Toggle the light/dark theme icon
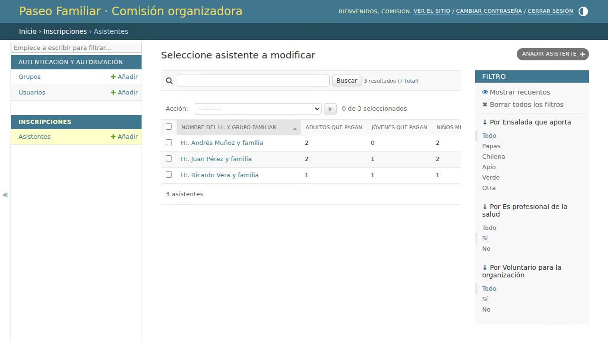Screen dimensions: 608x342 pos(583,11)
